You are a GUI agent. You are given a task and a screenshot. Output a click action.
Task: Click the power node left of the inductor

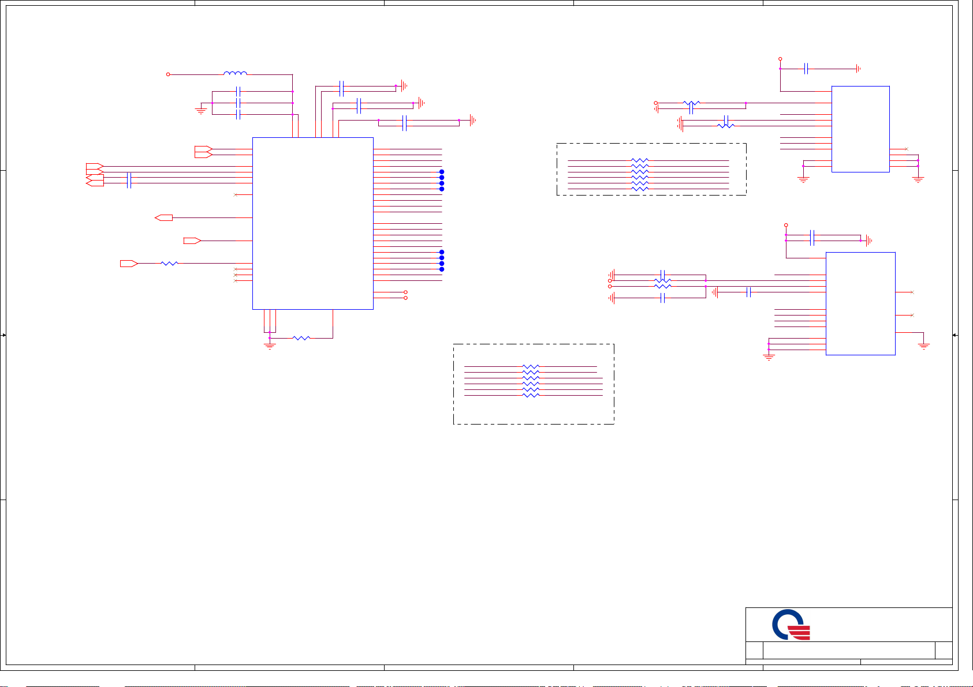pyautogui.click(x=168, y=74)
